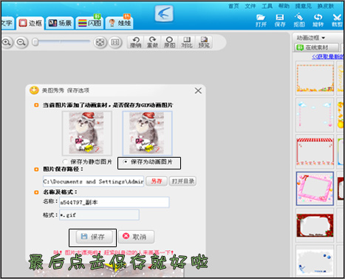Redo with the 重做 button
Screen dimensions: 345x279
[152, 42]
